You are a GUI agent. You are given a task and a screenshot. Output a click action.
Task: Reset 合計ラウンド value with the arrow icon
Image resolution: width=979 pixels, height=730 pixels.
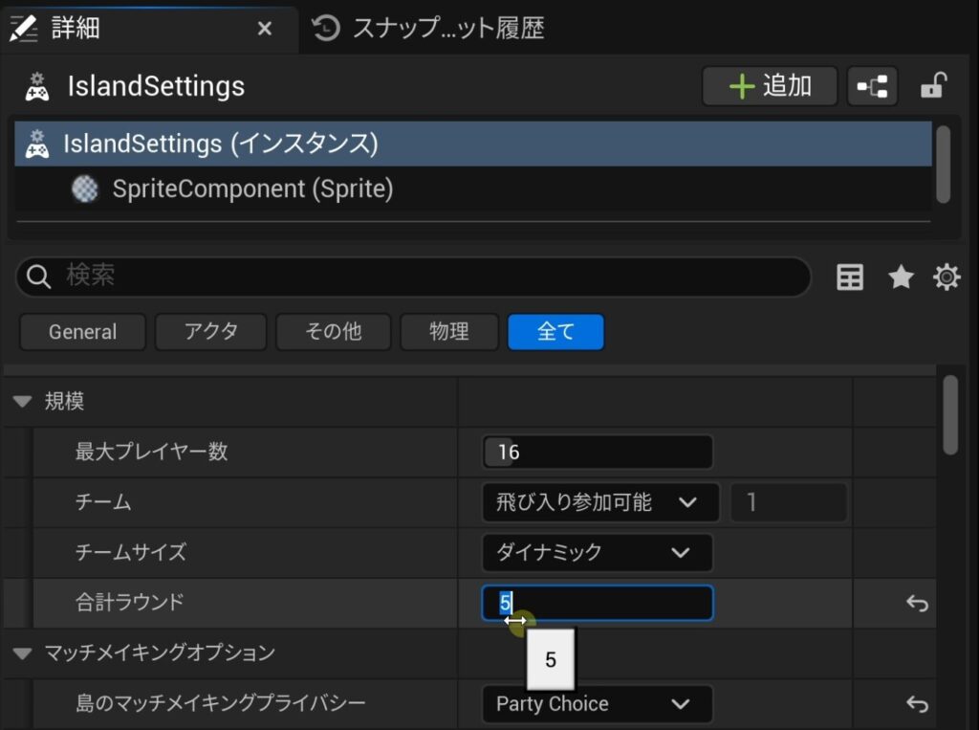(x=917, y=604)
